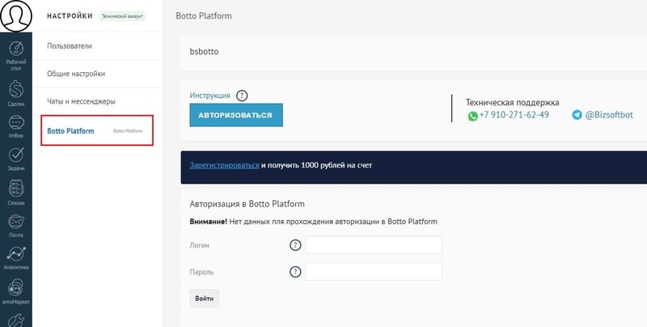
Task: Click the WhatsApp icon in Техническая поддержка
Action: pos(473,116)
